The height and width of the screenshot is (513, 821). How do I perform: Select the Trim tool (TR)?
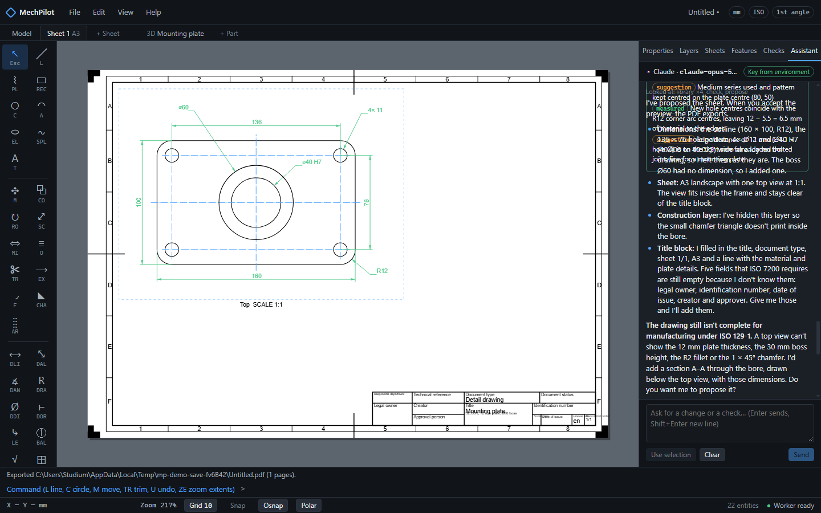tap(15, 273)
